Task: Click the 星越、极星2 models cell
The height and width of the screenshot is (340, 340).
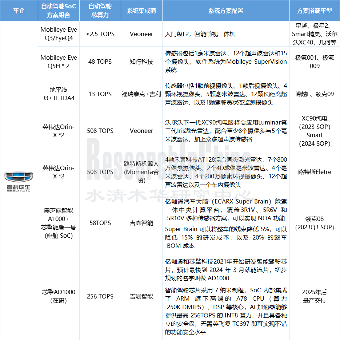Action: [x=315, y=34]
